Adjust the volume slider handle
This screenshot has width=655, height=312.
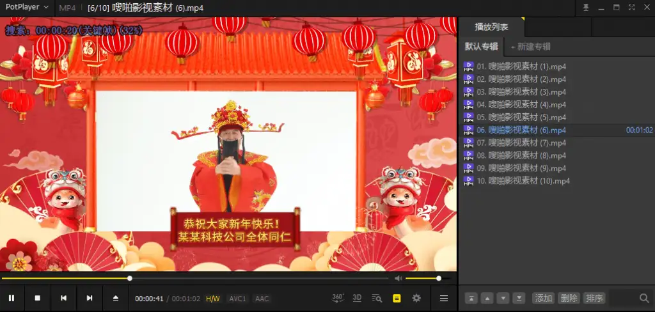pyautogui.click(x=439, y=278)
